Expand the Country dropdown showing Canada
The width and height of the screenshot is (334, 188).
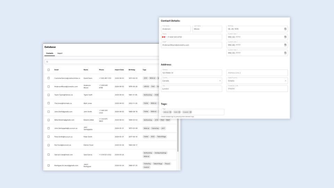[x=220, y=81]
